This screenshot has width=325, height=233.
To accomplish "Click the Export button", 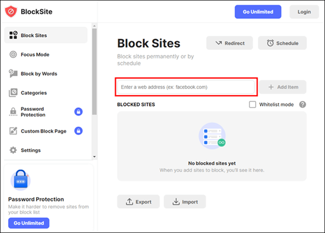I will (x=138, y=202).
